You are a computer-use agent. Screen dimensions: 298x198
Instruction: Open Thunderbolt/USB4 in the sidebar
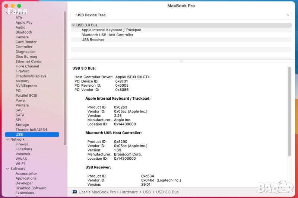click(31, 130)
